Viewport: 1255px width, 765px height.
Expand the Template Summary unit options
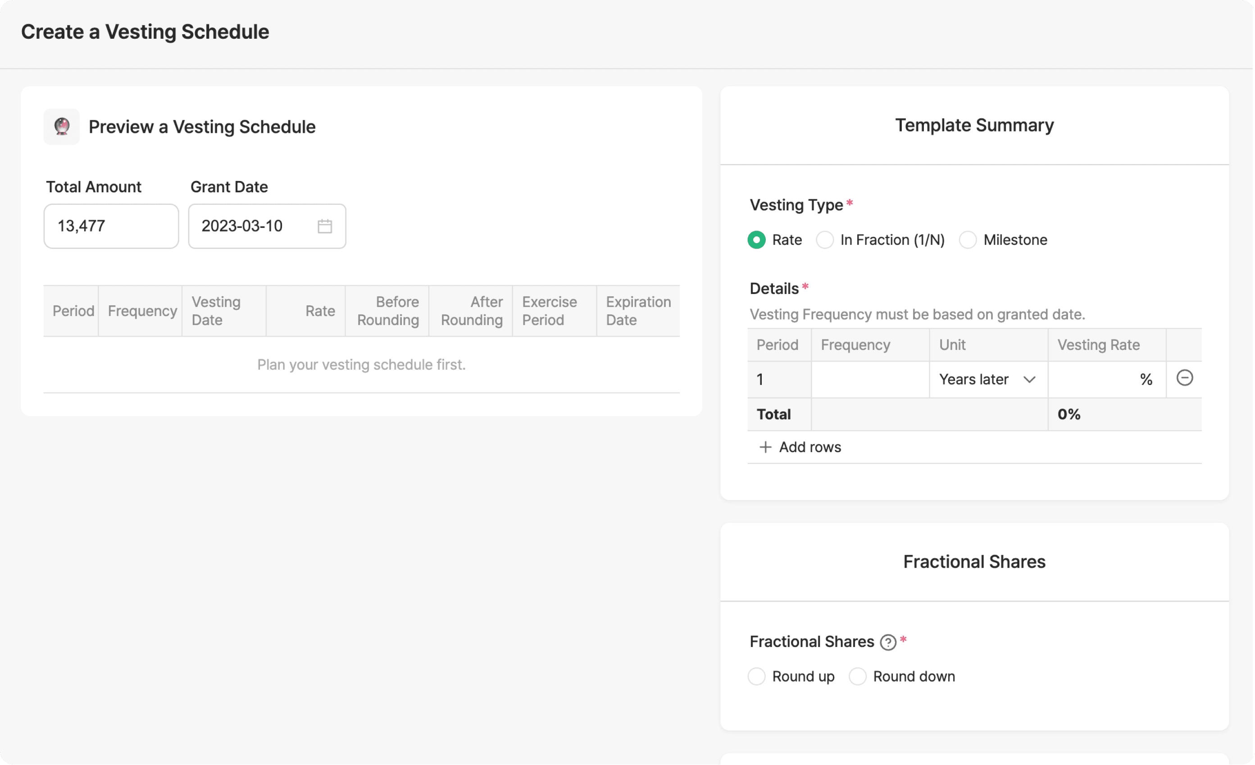click(x=987, y=379)
